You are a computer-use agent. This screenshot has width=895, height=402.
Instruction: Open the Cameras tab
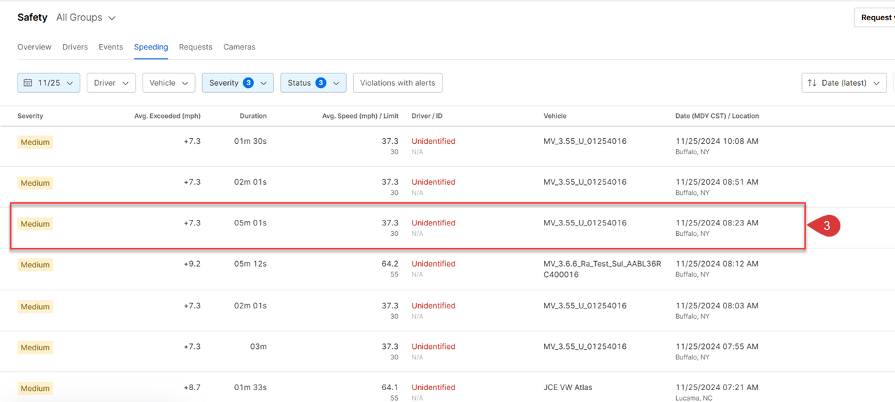[x=239, y=47]
